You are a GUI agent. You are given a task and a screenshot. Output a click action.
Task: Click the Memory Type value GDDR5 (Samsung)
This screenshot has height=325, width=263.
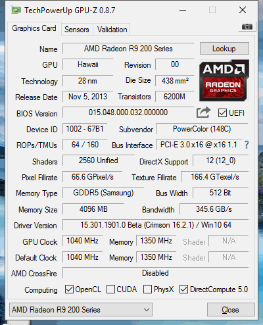click(103, 193)
